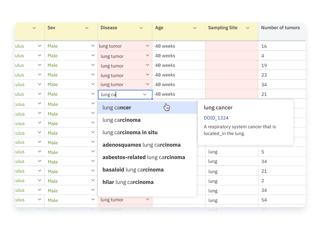The image size is (323, 230).
Task: Click the 'lung ca' disease input field
Action: point(120,94)
